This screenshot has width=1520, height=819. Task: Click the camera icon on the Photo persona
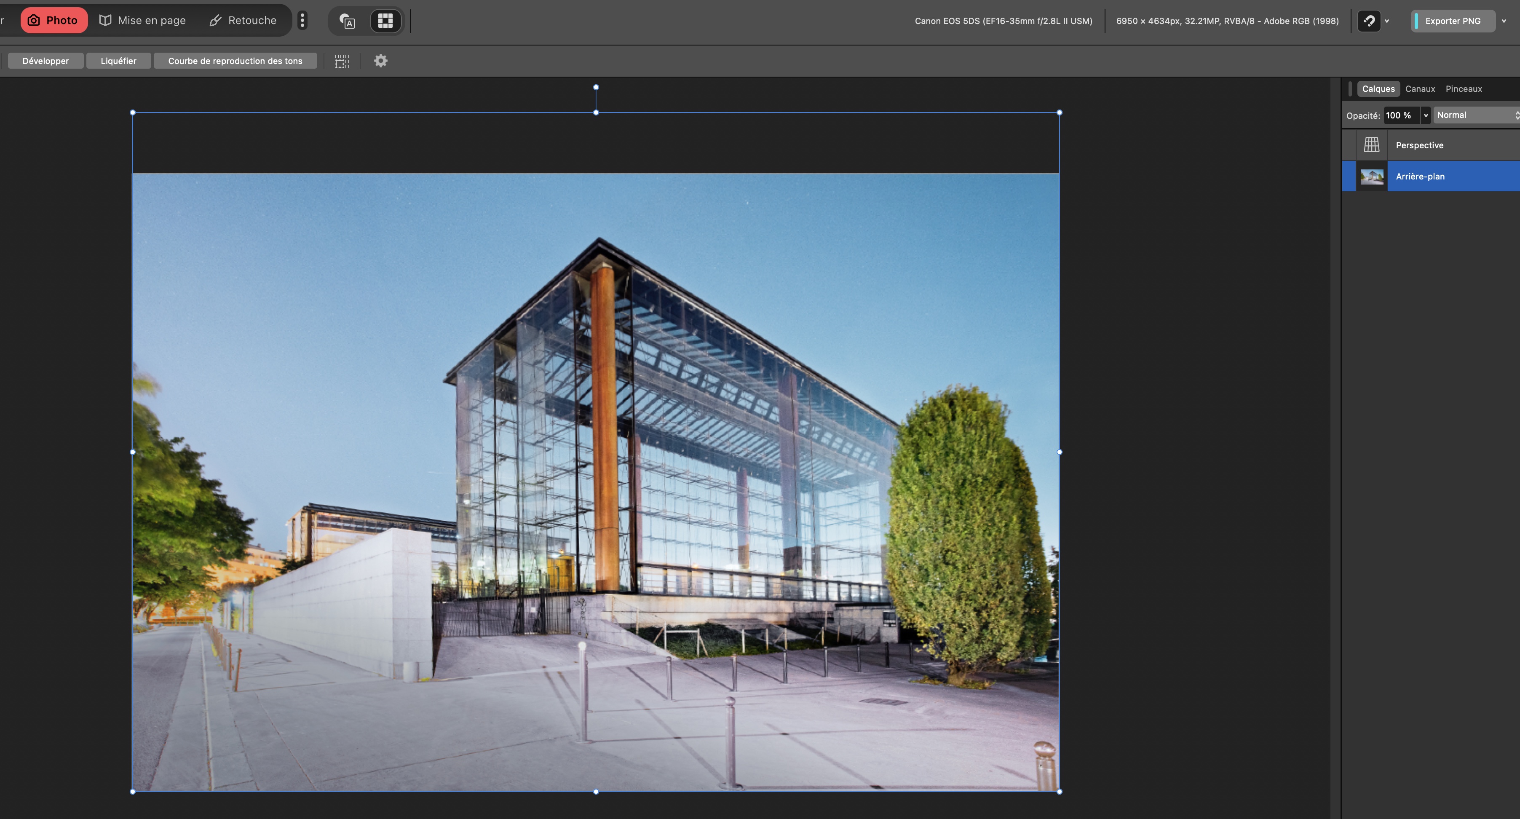34,21
